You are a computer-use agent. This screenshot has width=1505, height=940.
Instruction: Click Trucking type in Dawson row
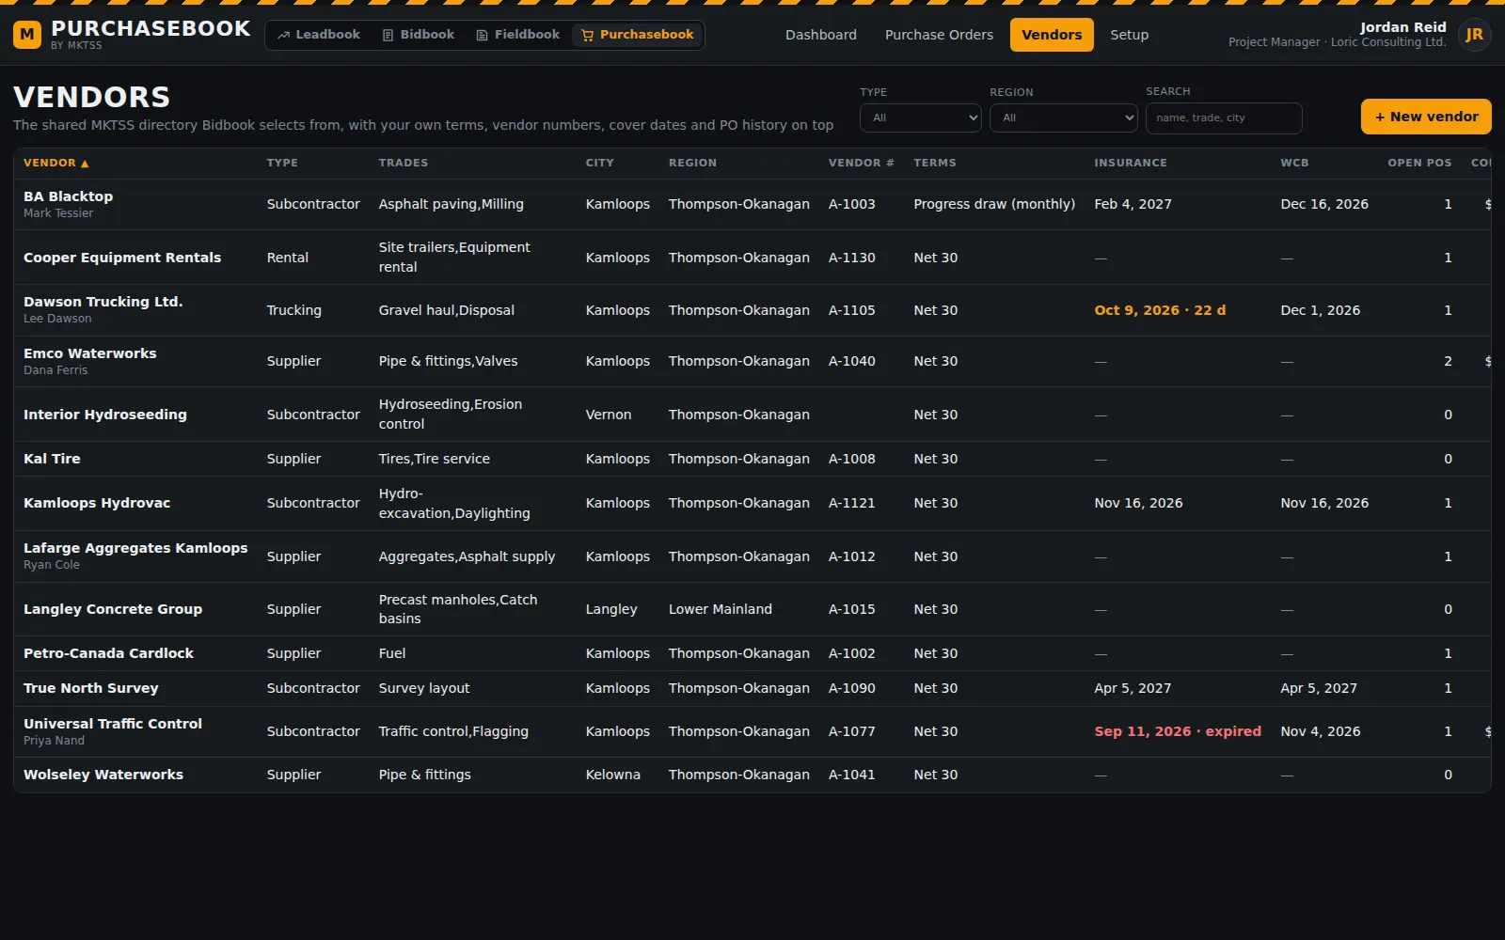click(293, 310)
